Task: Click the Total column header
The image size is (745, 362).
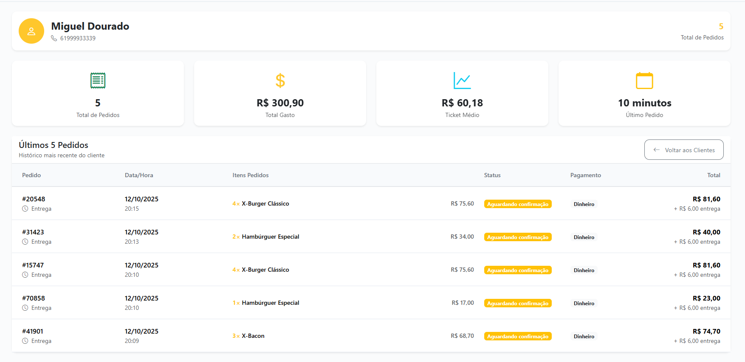Action: point(714,175)
